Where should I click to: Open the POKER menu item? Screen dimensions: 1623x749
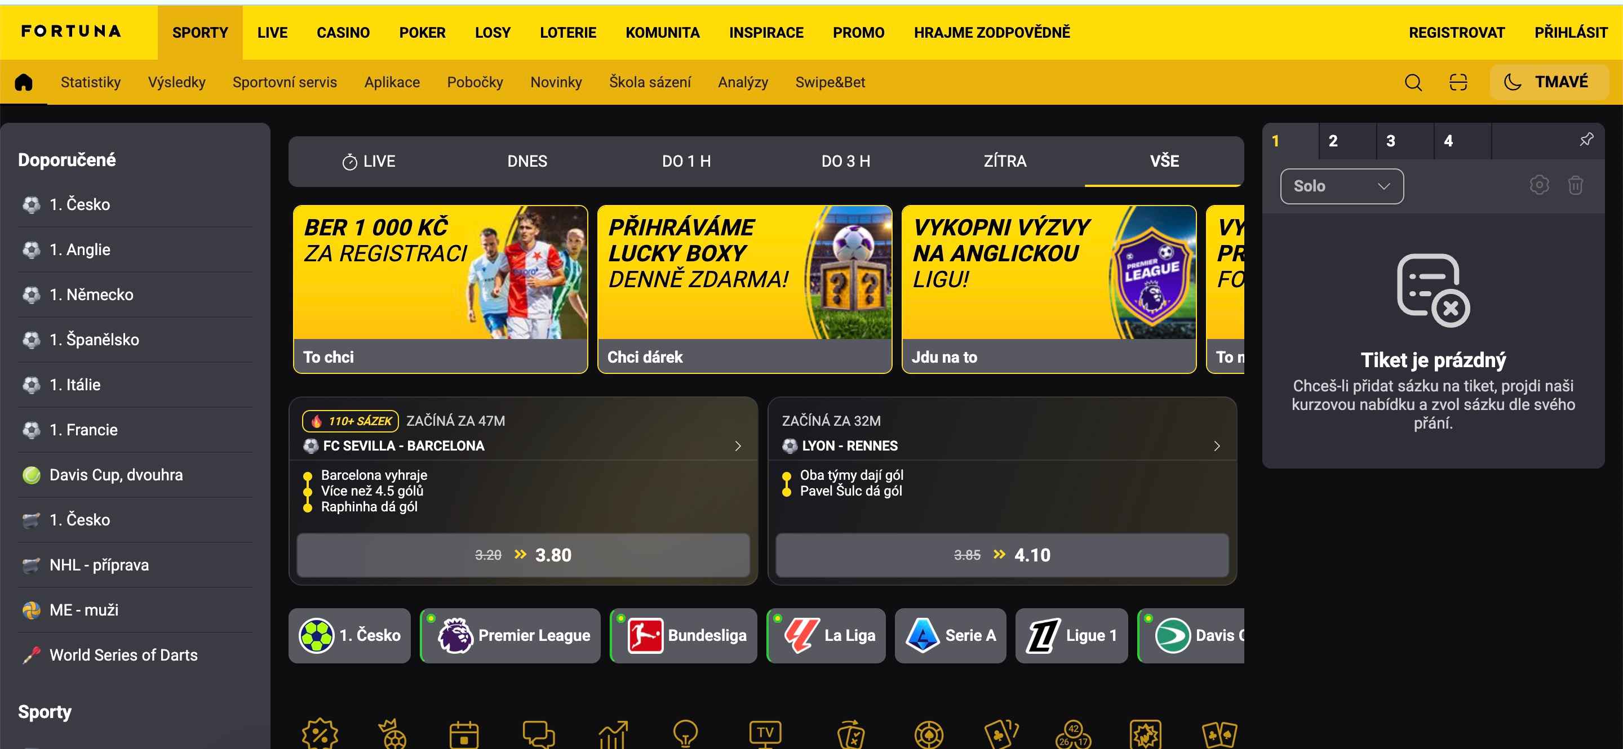422,33
